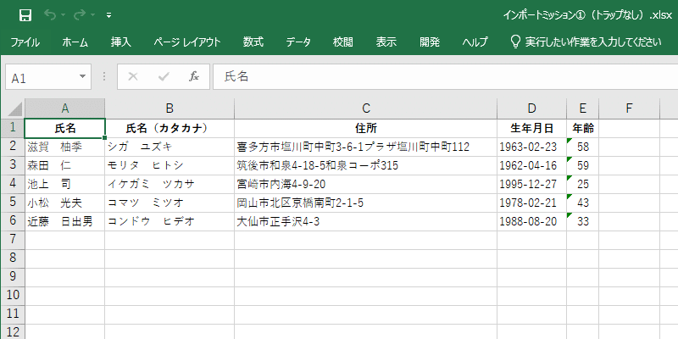This screenshot has width=678, height=339.
Task: Select row 7 header
Action: [13, 240]
